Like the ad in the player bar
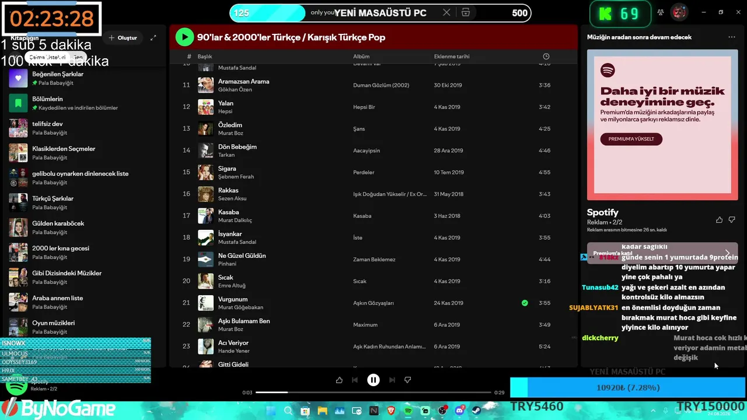This screenshot has width=747, height=420. point(339,380)
